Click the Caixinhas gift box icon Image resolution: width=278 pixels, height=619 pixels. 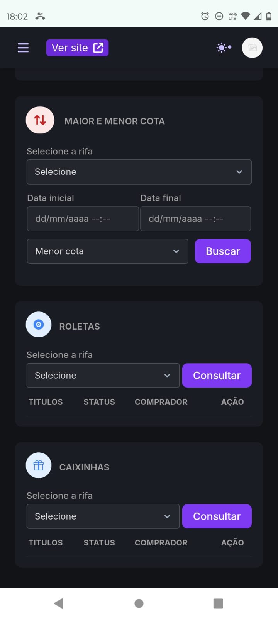(39, 465)
